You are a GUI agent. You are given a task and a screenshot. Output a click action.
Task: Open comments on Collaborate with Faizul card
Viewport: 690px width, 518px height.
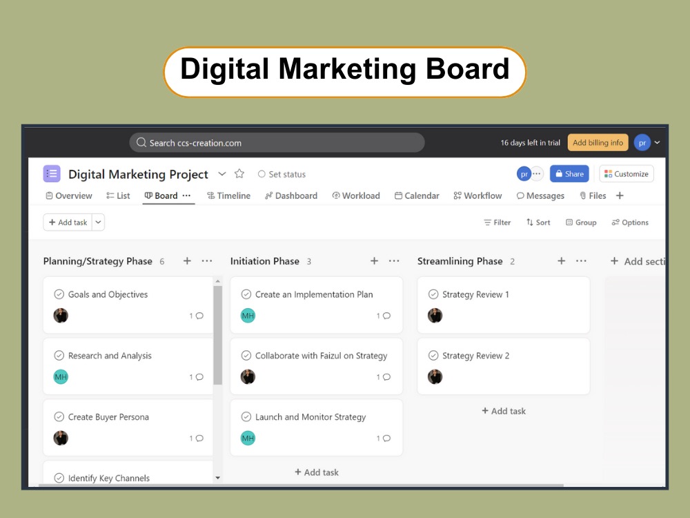384,377
